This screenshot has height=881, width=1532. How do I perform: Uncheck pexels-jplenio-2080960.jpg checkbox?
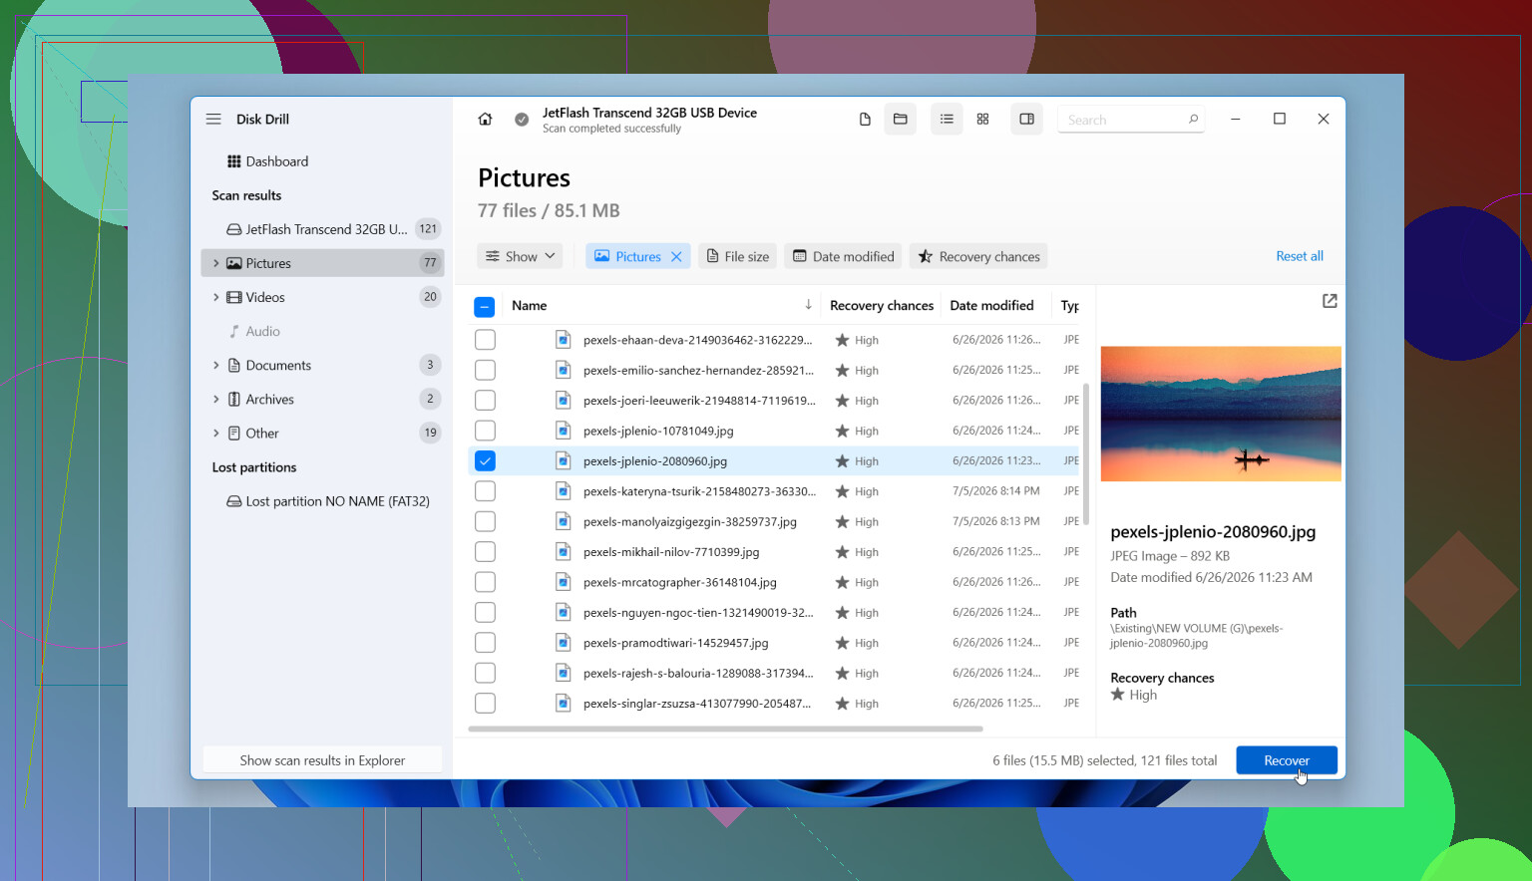coord(485,461)
